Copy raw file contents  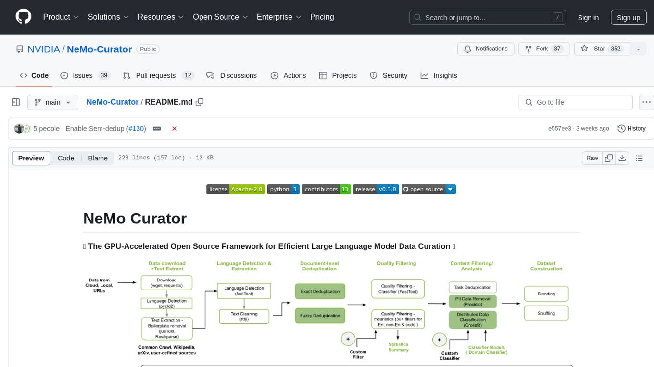tap(609, 158)
